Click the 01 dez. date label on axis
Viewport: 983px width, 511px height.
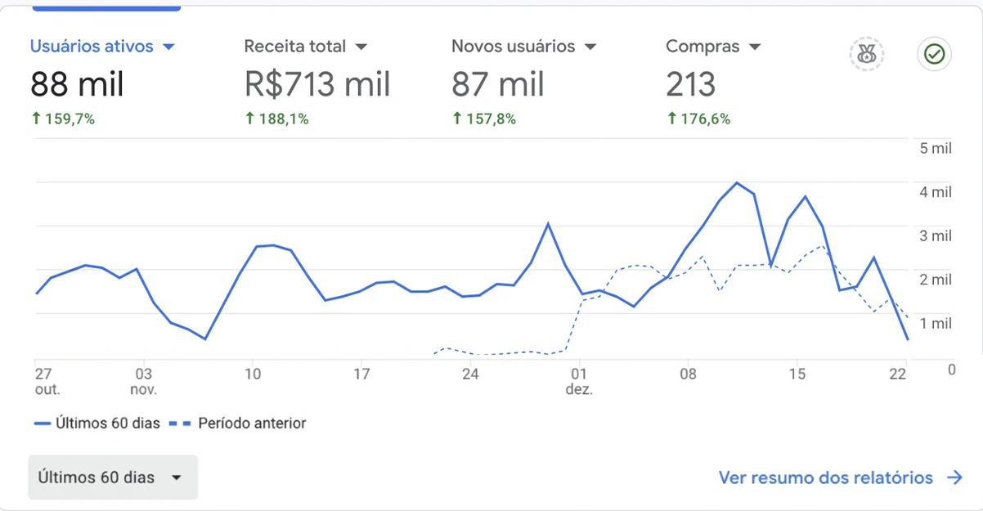click(x=579, y=382)
